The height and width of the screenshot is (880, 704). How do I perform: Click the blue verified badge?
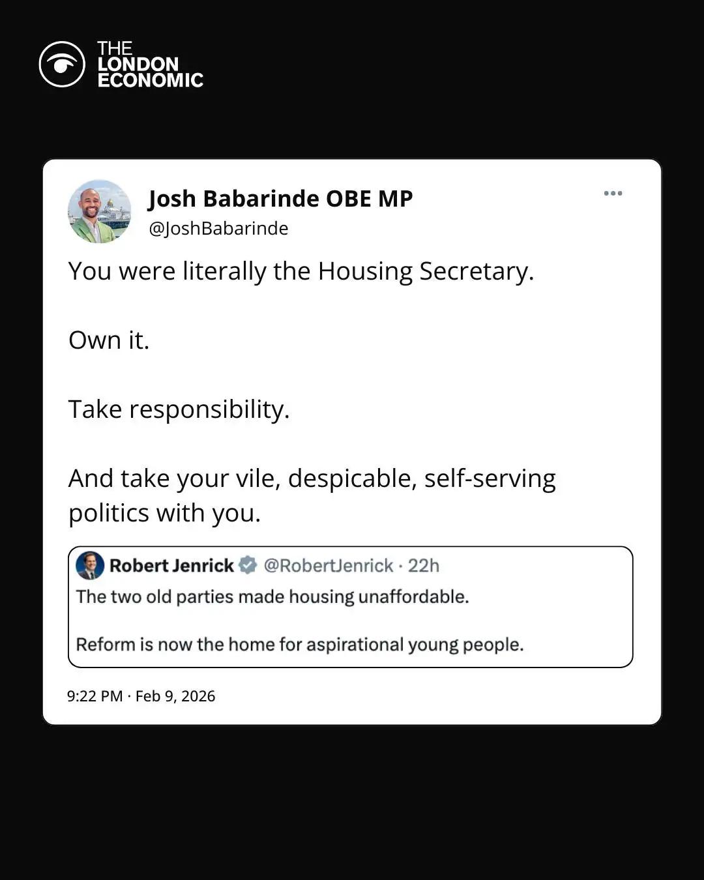click(x=248, y=565)
